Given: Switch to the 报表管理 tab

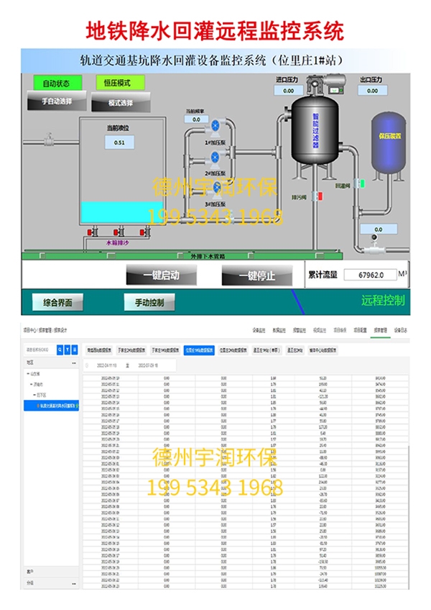Looking at the screenshot, I should coord(379,330).
